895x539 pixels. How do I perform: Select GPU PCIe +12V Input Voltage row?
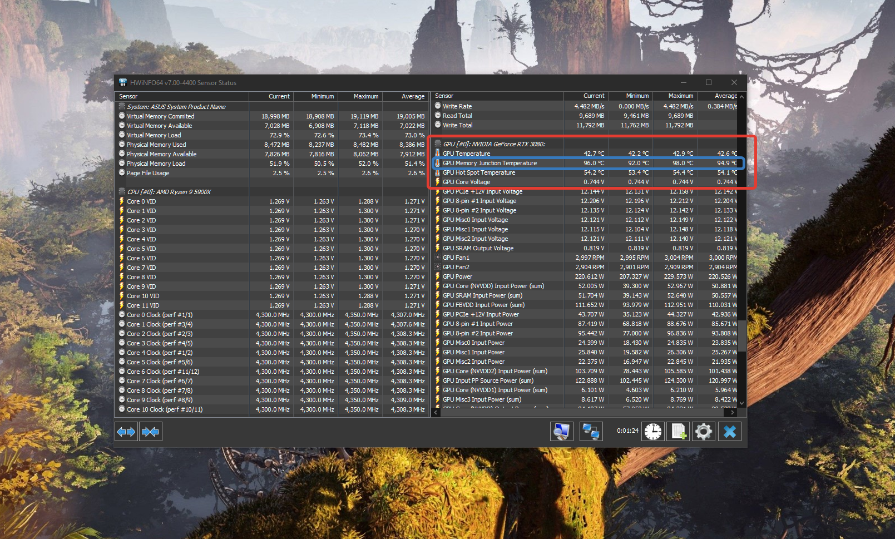[x=585, y=192]
